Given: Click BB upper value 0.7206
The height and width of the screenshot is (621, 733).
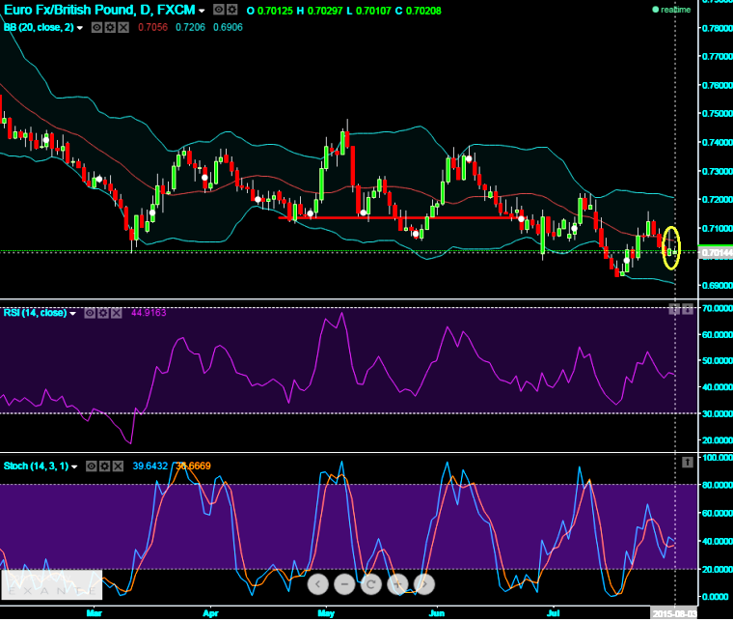Looking at the screenshot, I should click(190, 28).
